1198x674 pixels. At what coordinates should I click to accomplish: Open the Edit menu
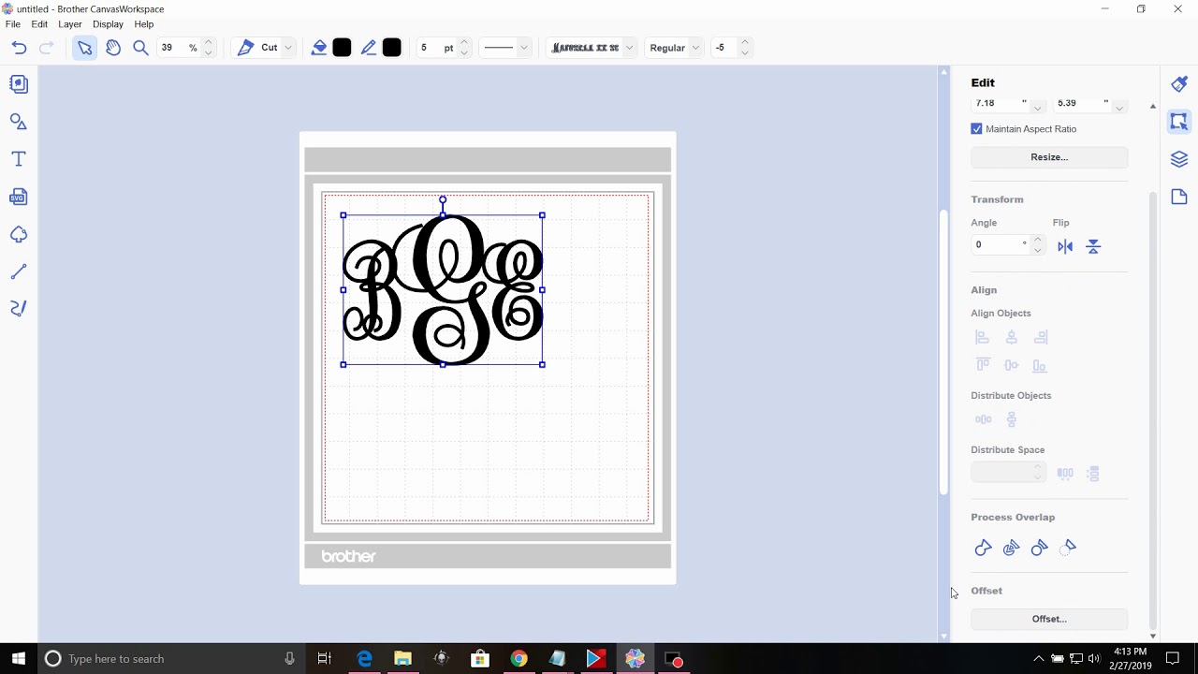[39, 24]
